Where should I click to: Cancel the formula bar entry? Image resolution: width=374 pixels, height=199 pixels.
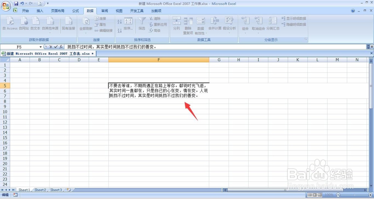coord(50,47)
